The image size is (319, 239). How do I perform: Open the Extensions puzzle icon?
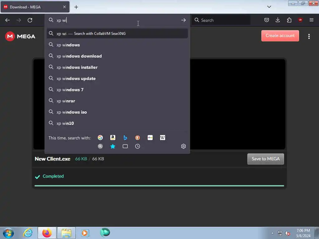[289, 20]
